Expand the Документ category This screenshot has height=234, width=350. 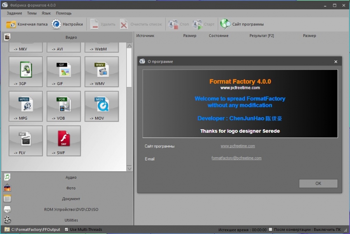click(x=67, y=199)
